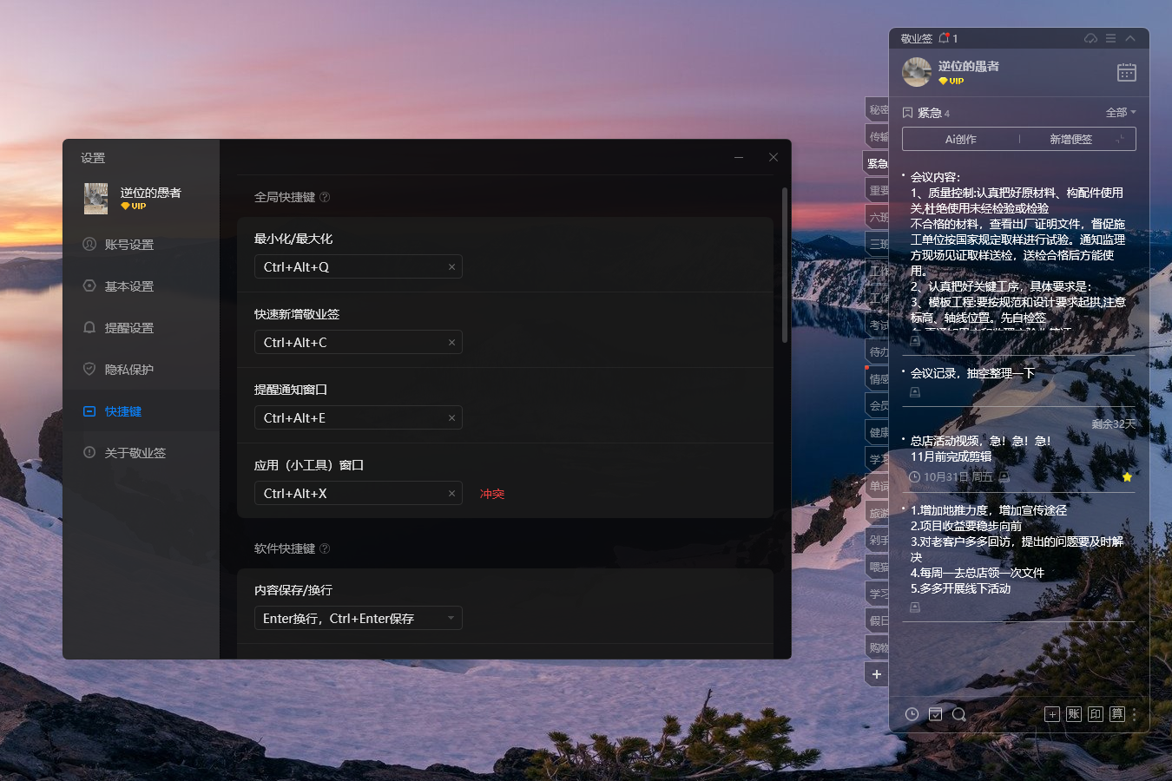1172x781 pixels.
Task: Click the archive icon beside 10月31日 周五
Action: (1004, 477)
